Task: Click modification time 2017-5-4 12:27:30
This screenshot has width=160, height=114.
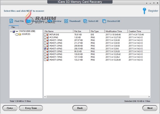Action: point(113,37)
